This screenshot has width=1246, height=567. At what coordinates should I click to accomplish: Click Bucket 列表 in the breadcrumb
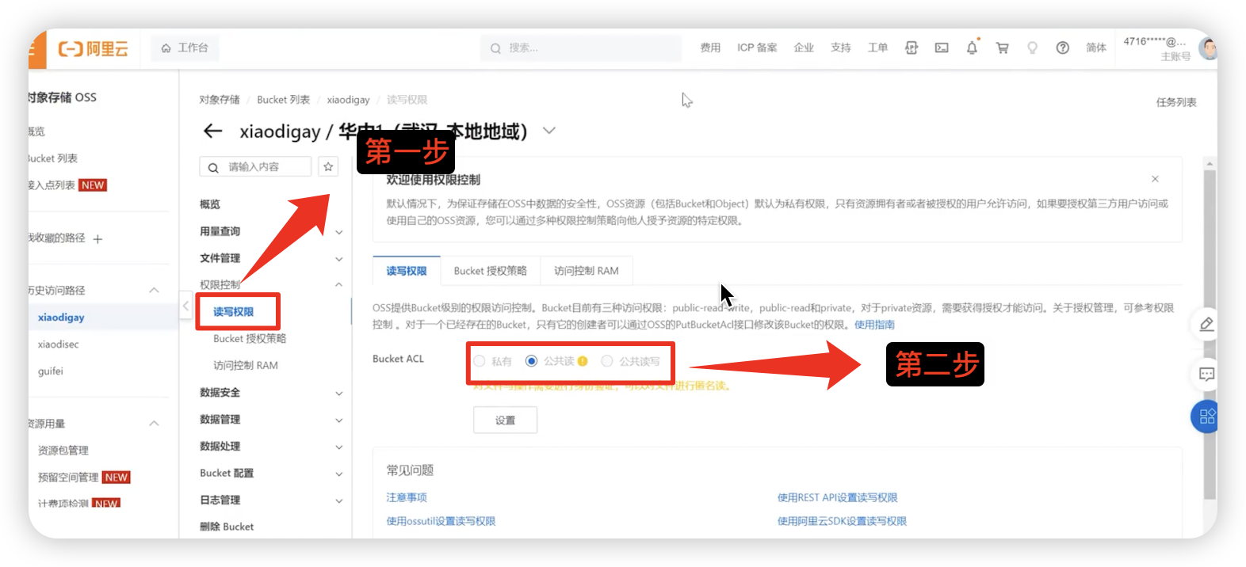point(283,100)
